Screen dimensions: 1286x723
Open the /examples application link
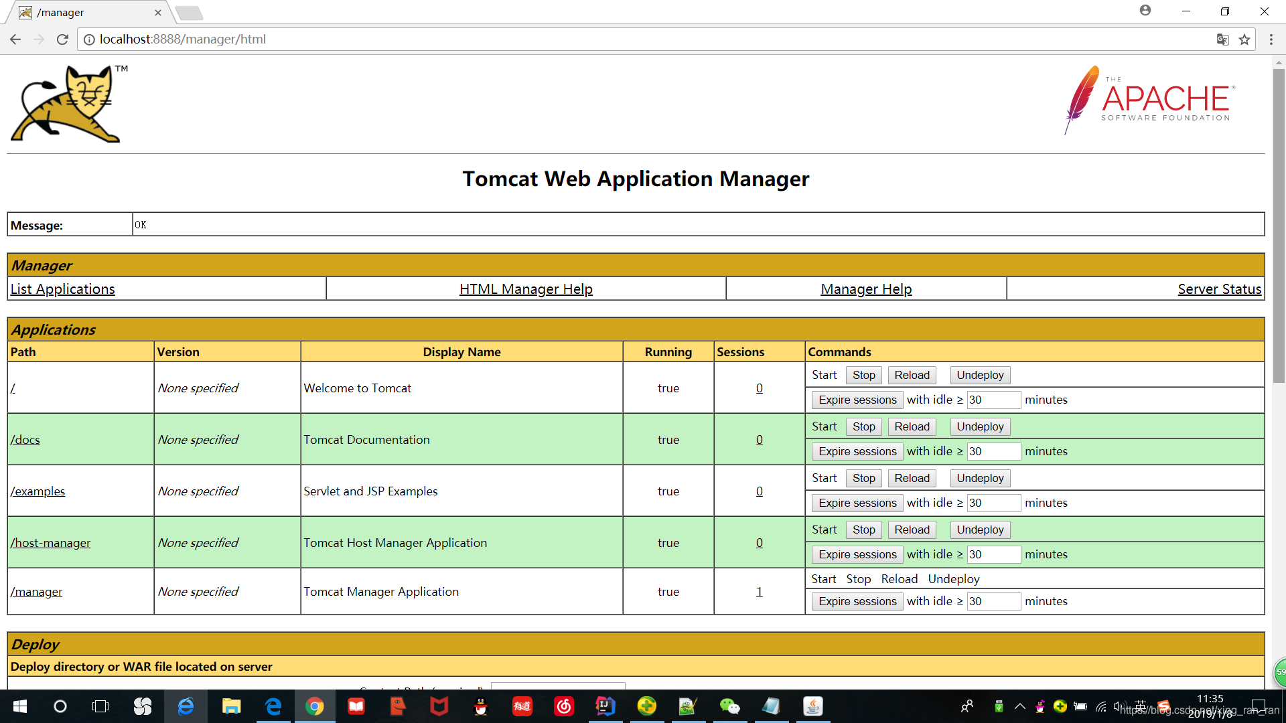click(38, 491)
